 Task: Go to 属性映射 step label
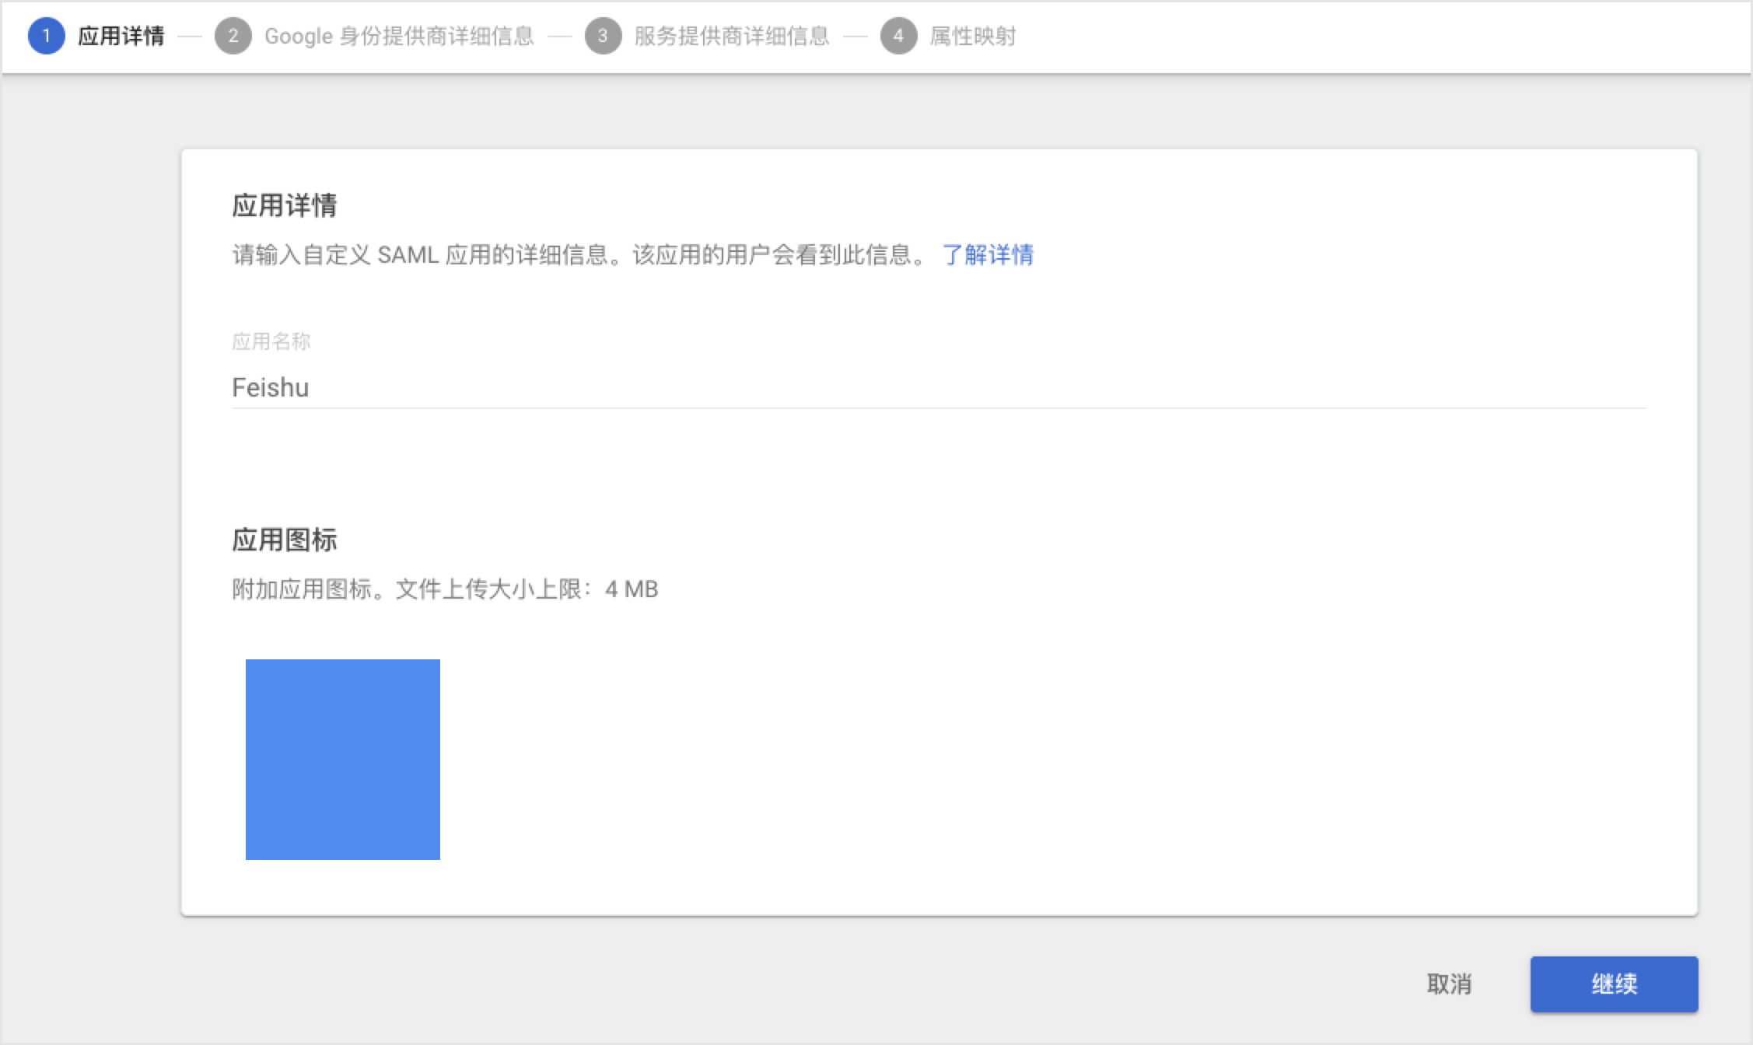point(973,36)
